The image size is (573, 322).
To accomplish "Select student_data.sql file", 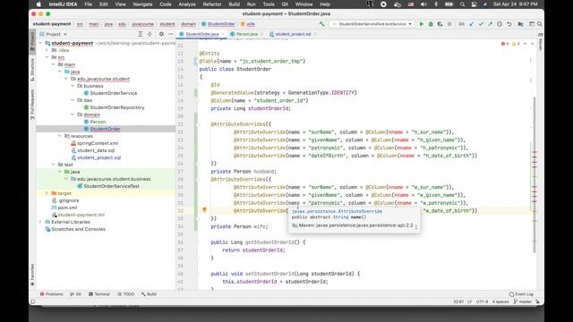I will tap(96, 150).
